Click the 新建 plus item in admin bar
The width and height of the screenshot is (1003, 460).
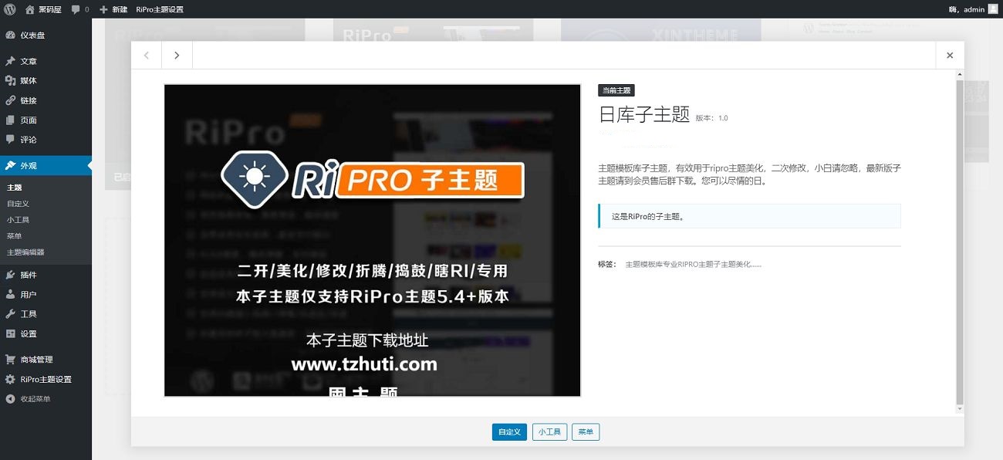tap(113, 9)
